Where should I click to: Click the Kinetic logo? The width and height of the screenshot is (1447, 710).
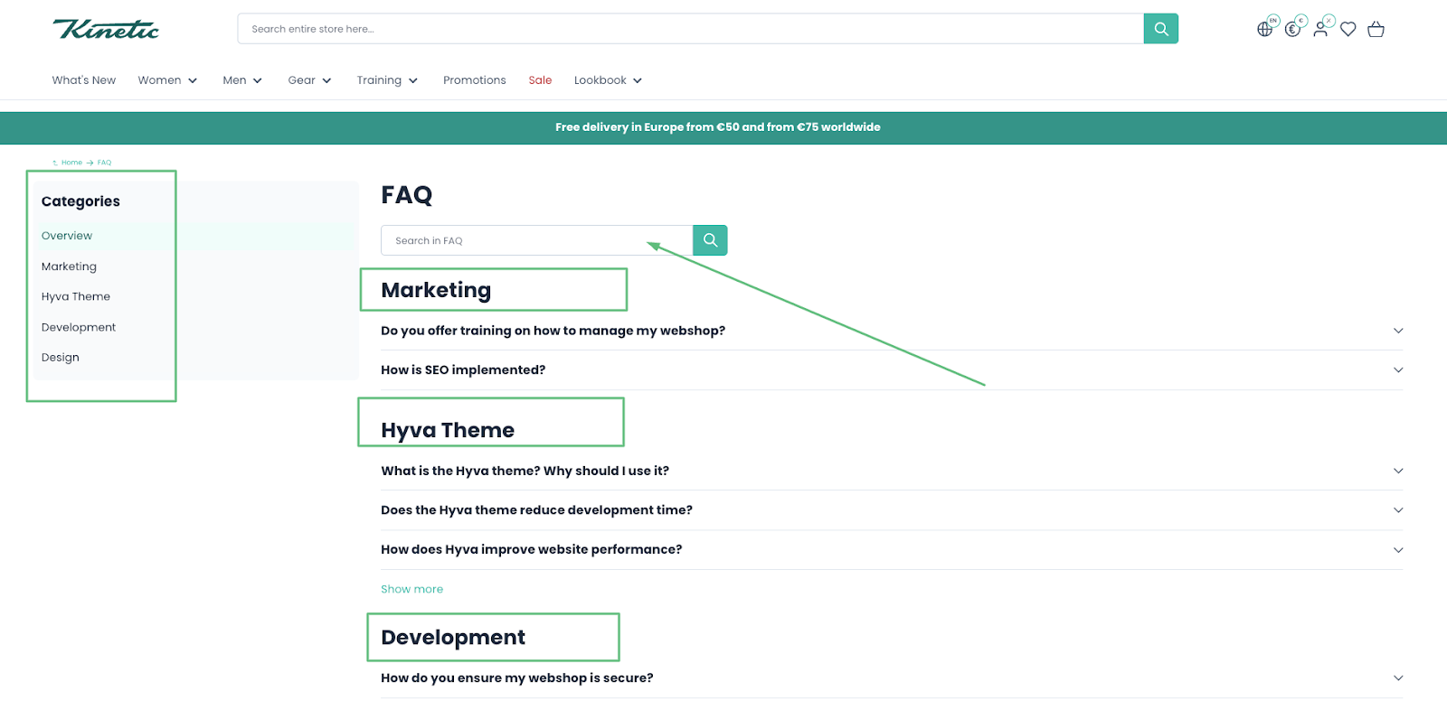106,29
